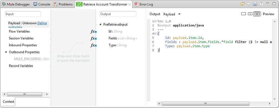Viewport: 279px width, 108px height.
Task: Switch to single-pane layout view
Action: click(244, 14)
